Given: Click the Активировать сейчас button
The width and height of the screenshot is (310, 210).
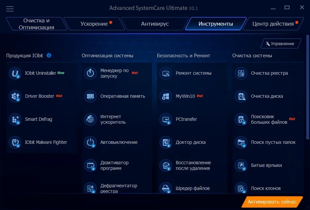Looking at the screenshot, I should coord(272,202).
